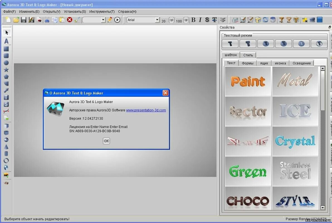Open the Arial font dropdown
The width and height of the screenshot is (332, 223).
coord(157,20)
